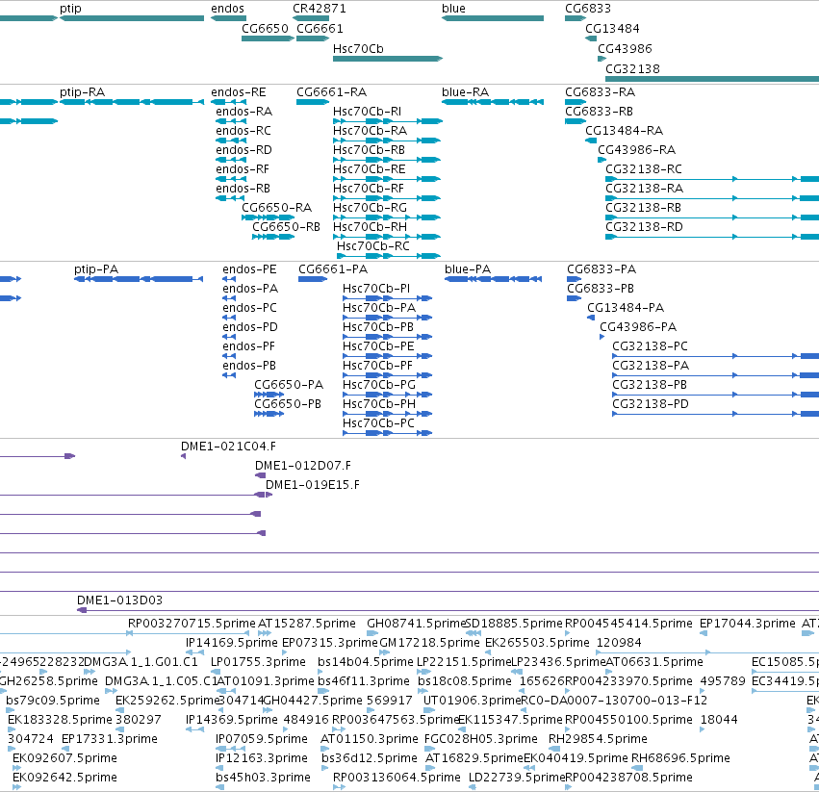This screenshot has width=819, height=792.
Task: Select protein blue-PA
Action: tap(468, 269)
